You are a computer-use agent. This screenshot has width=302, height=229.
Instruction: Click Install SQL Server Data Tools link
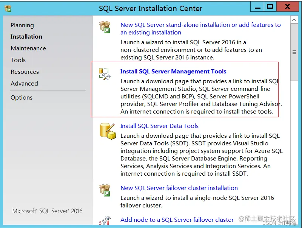[159, 126]
